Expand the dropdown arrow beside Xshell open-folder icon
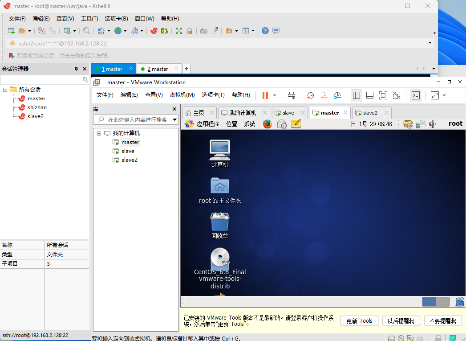 [29, 31]
